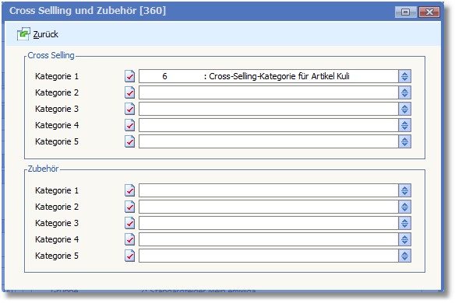This screenshot has height=303, width=455.
Task: Maximize the Cross Selling und Zubehör window
Action: [406, 12]
